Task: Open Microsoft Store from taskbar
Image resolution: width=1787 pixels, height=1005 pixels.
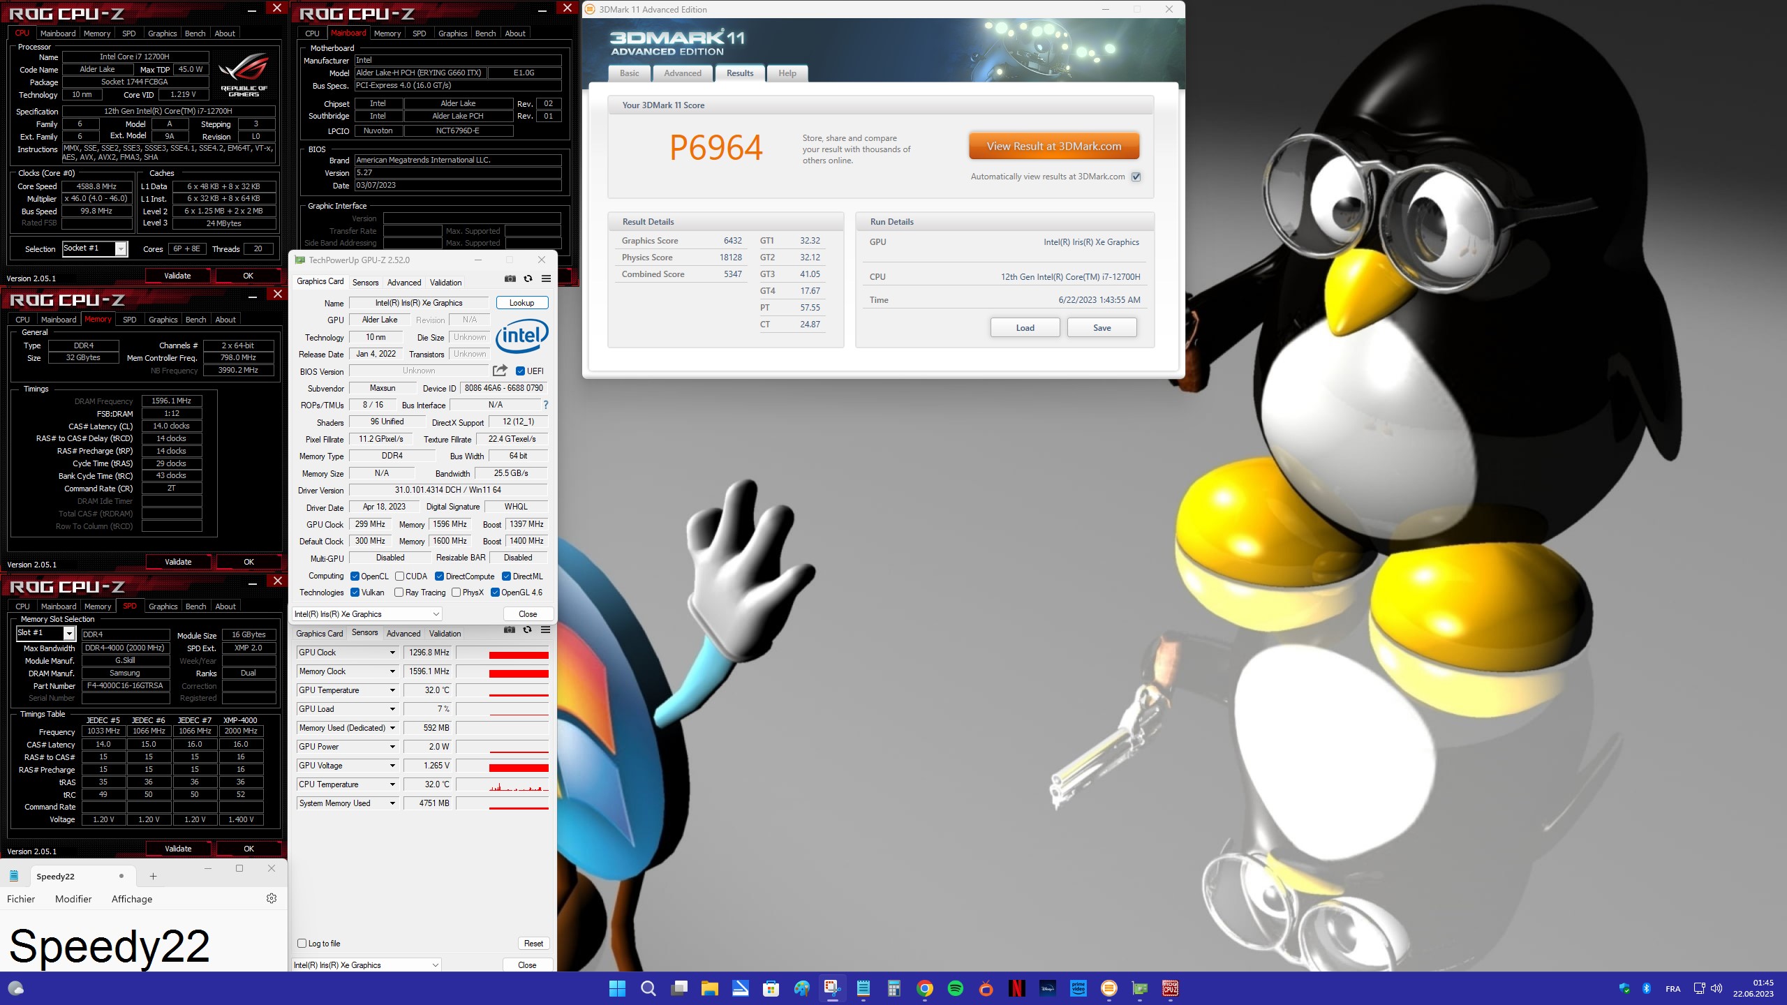Action: tap(771, 988)
